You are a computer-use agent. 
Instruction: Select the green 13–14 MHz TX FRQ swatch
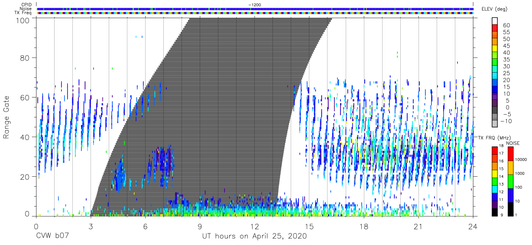(x=495, y=181)
